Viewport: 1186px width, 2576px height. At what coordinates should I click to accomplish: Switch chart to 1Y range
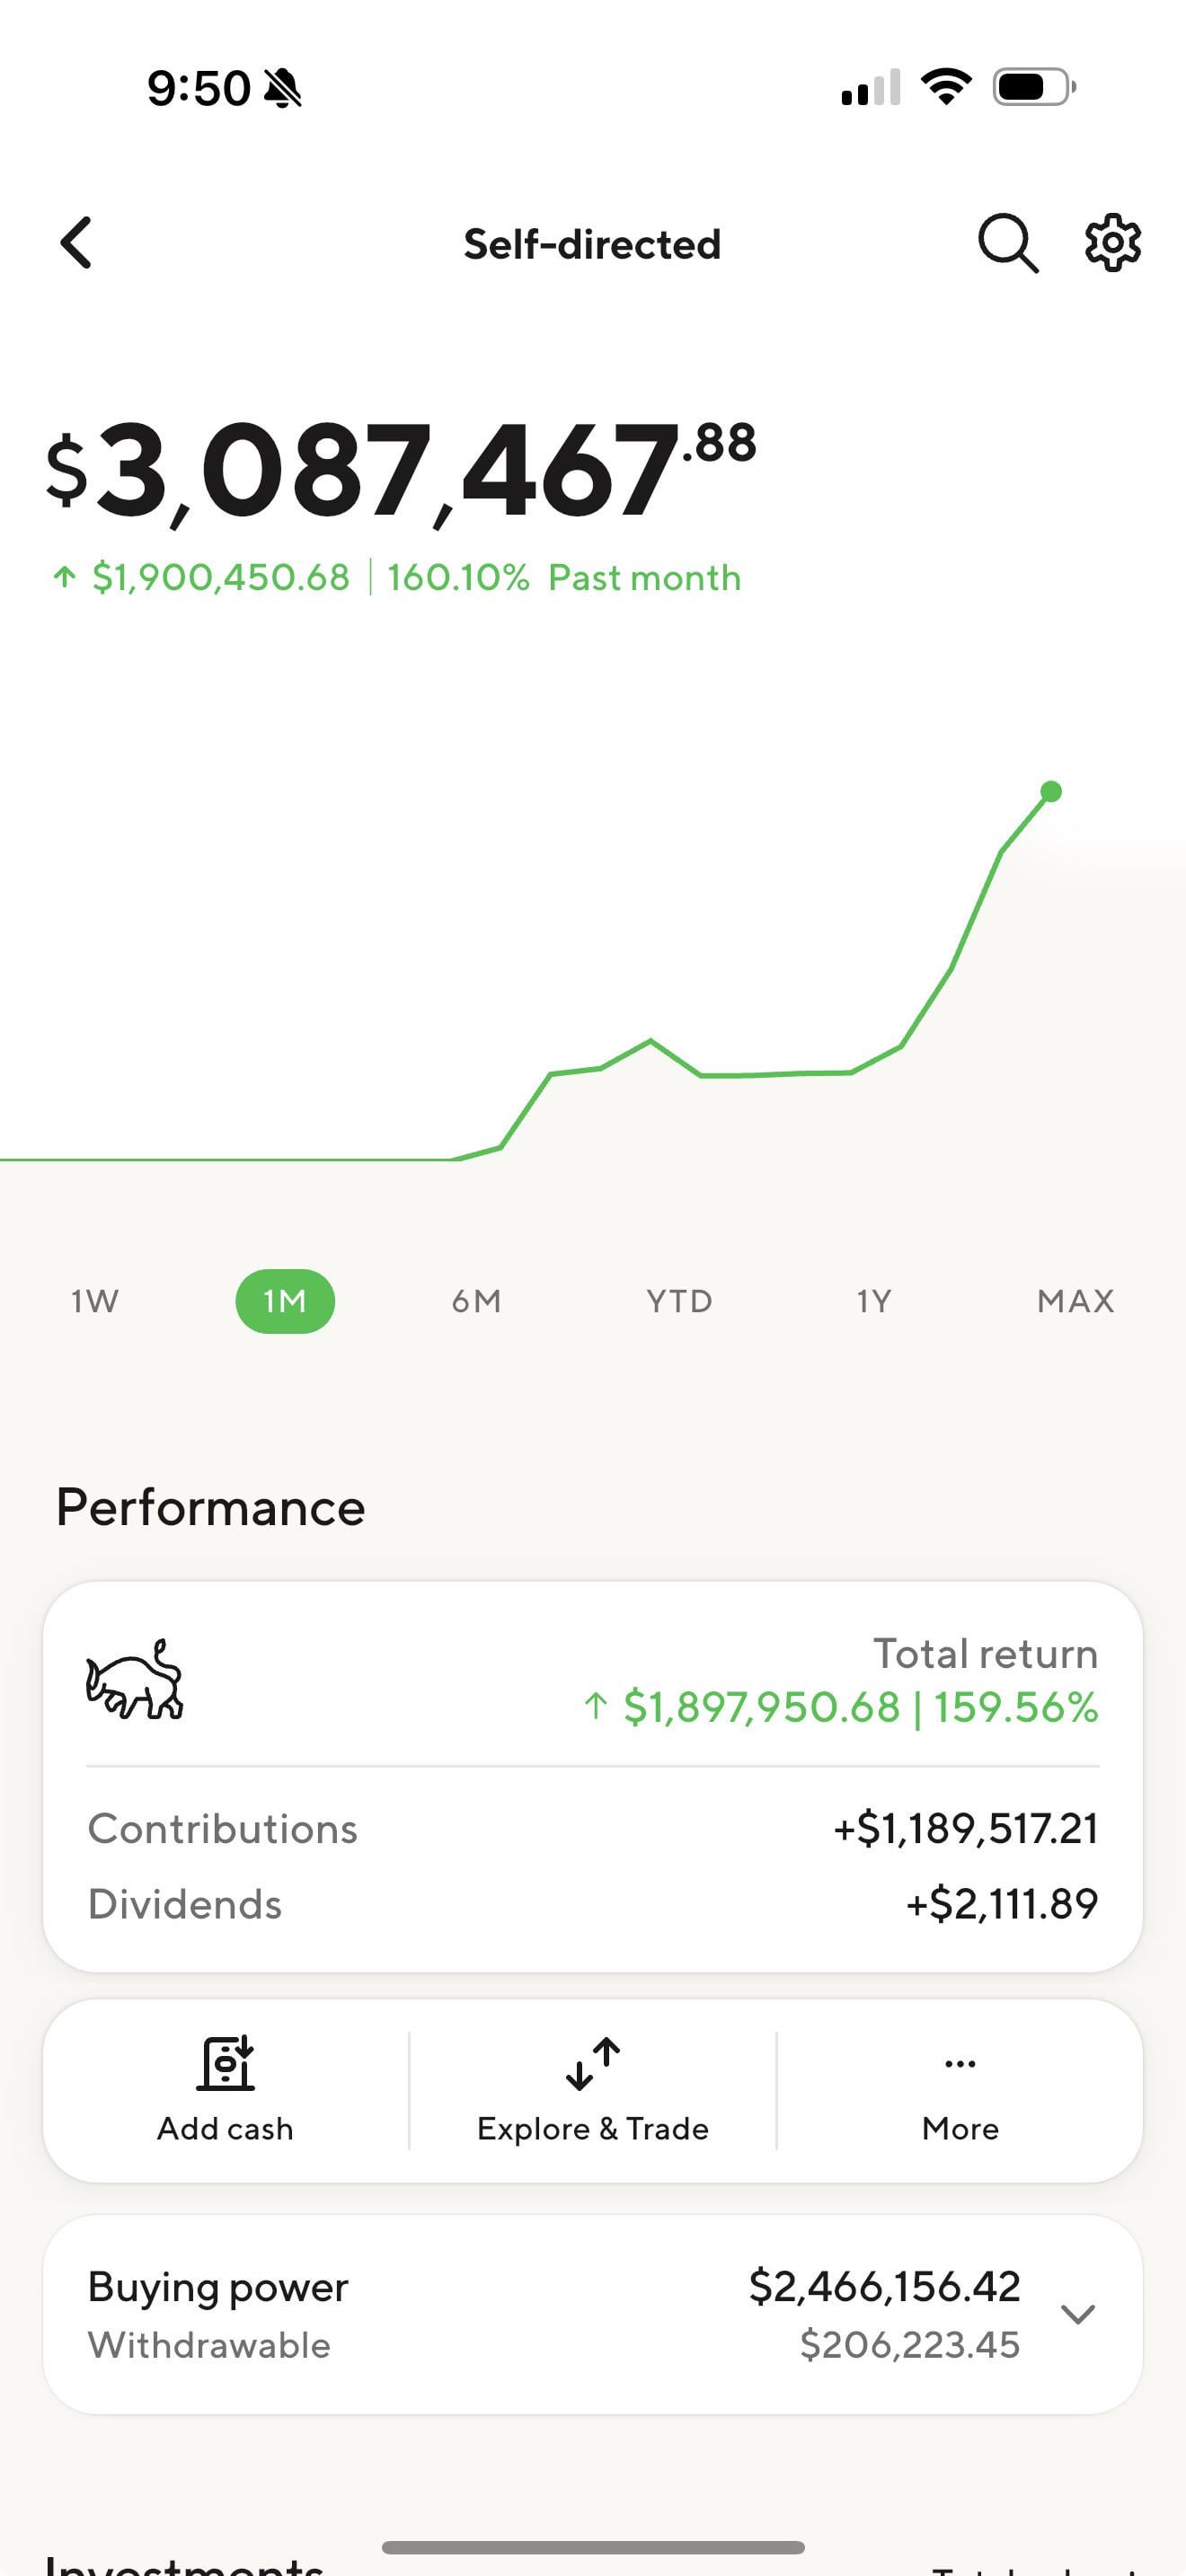(873, 1301)
